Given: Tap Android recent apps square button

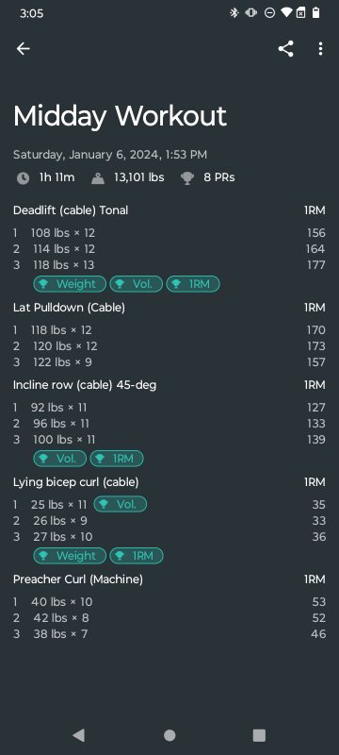Looking at the screenshot, I should (x=259, y=735).
